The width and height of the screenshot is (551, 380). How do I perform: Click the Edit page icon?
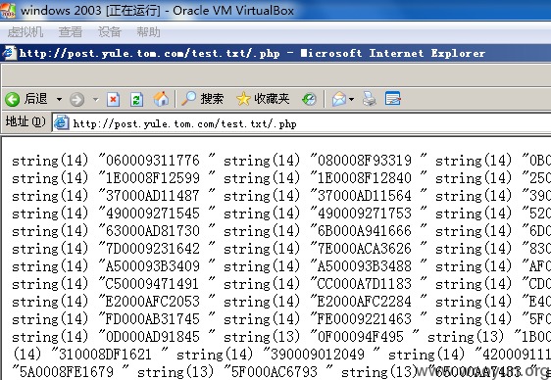[x=392, y=99]
